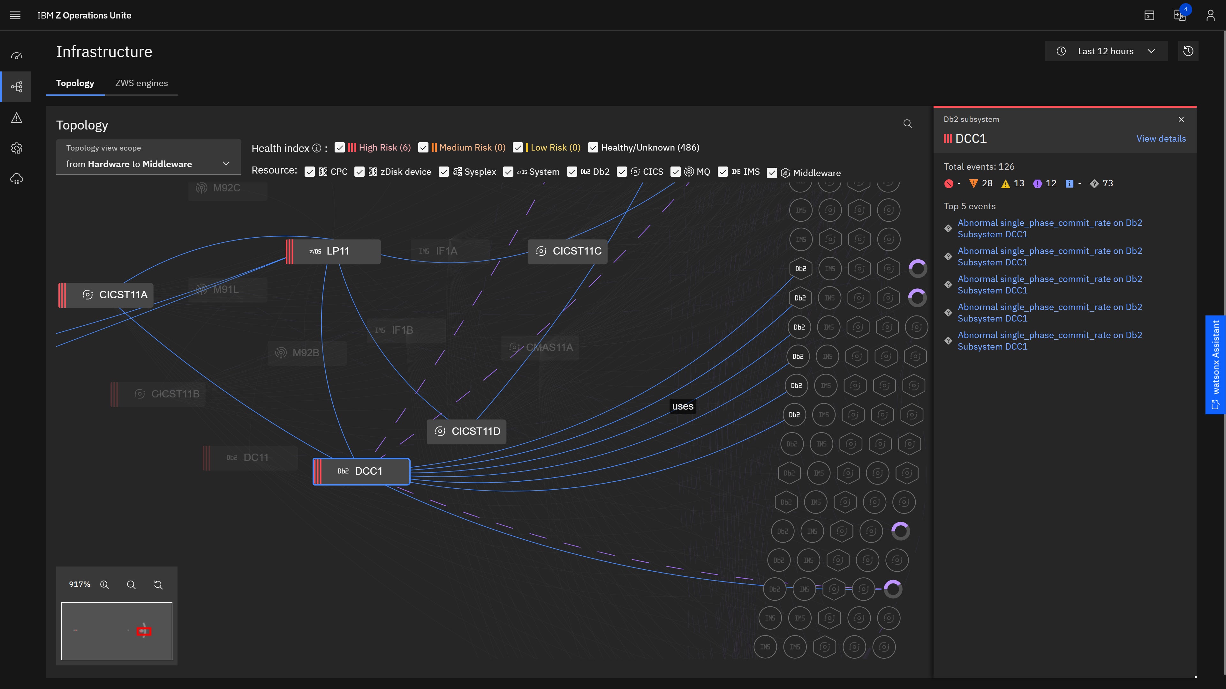Select the DCC1 Db2 node
The width and height of the screenshot is (1226, 689).
(x=361, y=471)
